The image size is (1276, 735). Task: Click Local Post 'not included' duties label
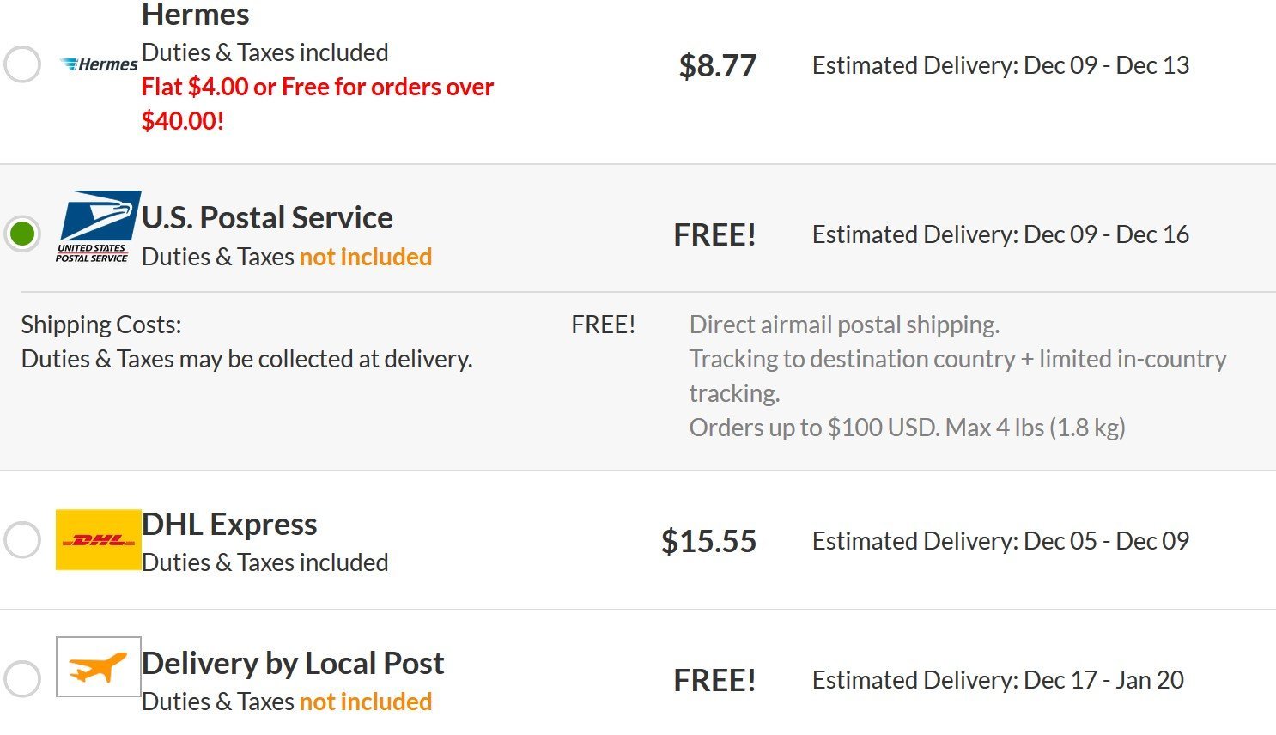click(365, 702)
